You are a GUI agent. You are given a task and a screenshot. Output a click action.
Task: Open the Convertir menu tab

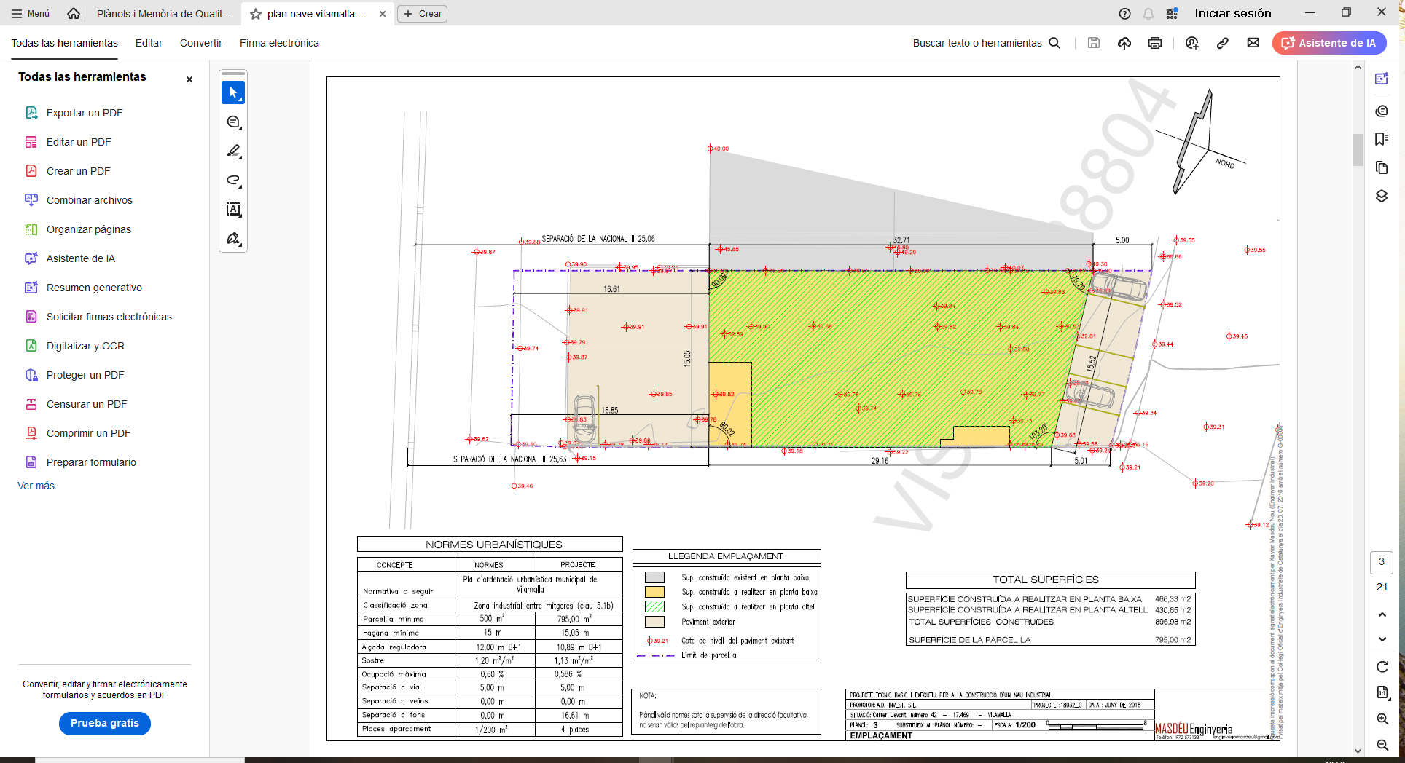click(200, 43)
